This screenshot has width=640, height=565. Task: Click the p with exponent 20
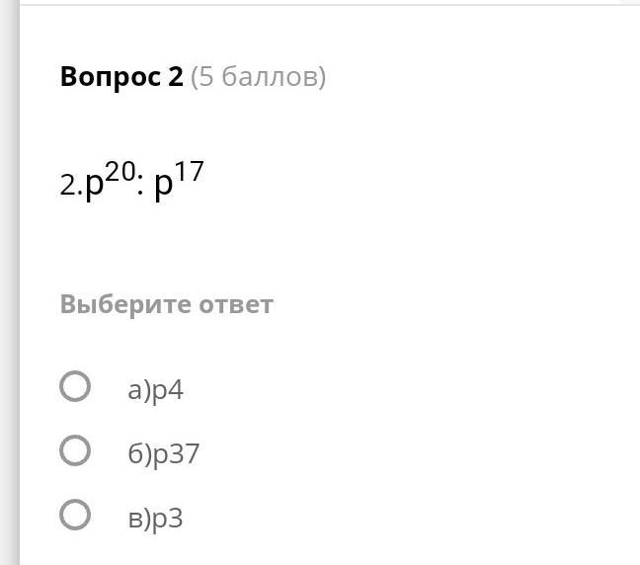(x=95, y=187)
